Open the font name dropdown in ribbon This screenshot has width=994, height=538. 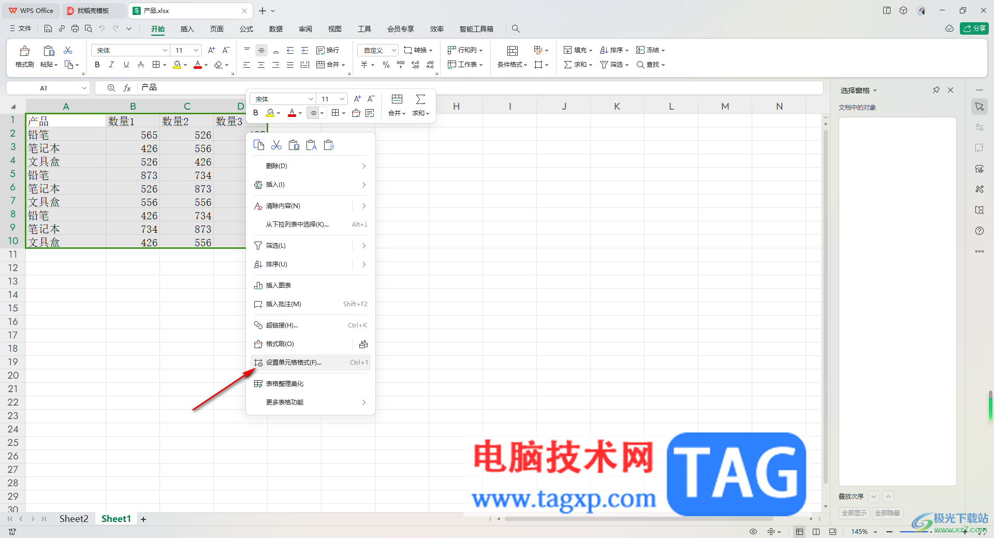tap(165, 50)
